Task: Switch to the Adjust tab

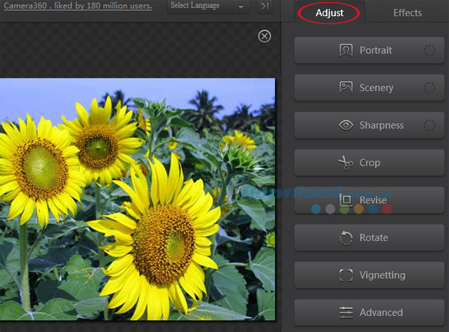Action: (329, 13)
